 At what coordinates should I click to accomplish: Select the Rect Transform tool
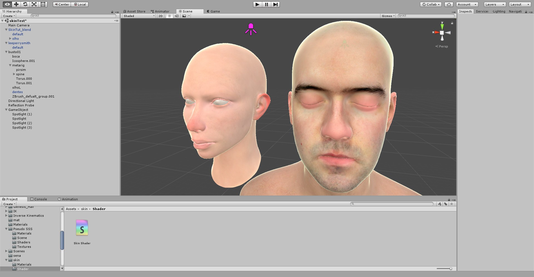pyautogui.click(x=43, y=4)
